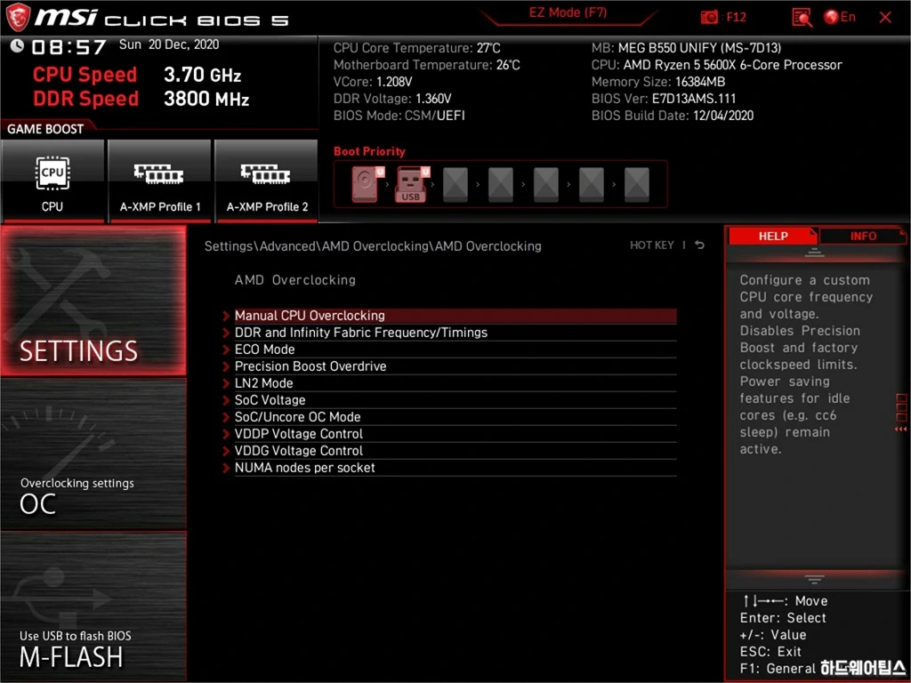Close the BIOS with the X icon
Image resolution: width=911 pixels, height=683 pixels.
coord(885,18)
